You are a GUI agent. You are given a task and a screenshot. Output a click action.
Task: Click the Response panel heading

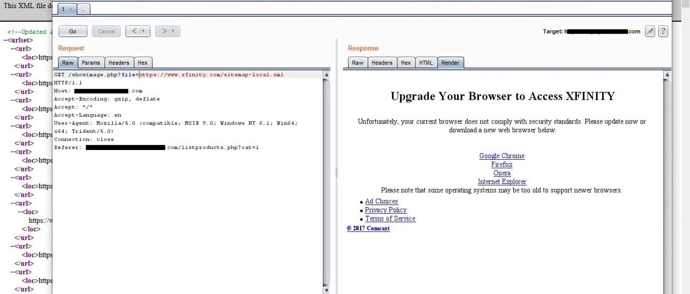(x=363, y=49)
